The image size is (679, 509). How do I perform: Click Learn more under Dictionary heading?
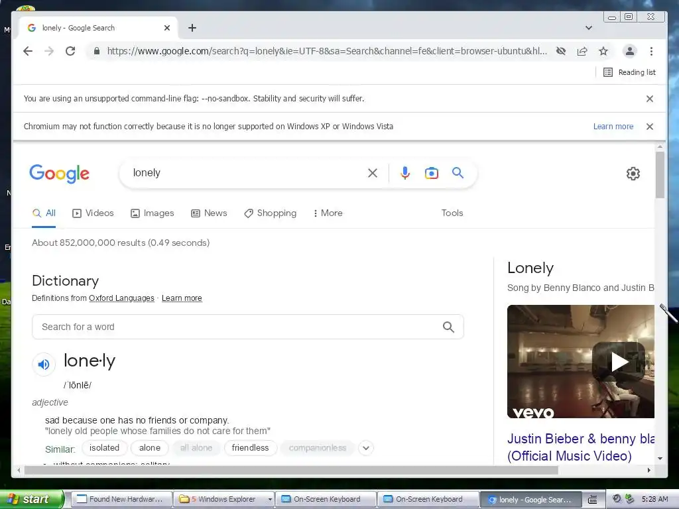(x=182, y=298)
